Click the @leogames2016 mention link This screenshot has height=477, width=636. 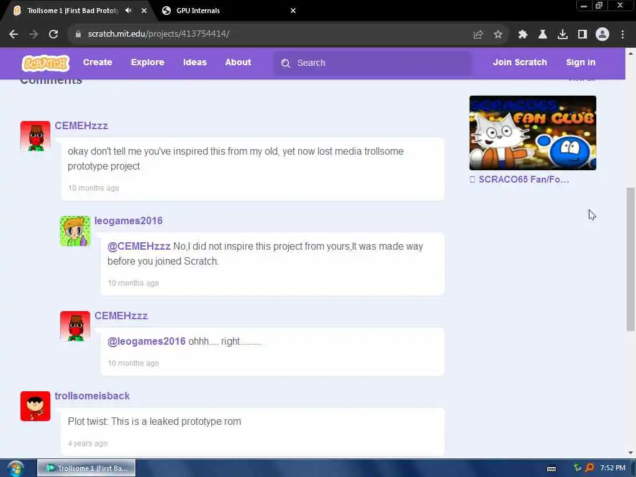tap(147, 341)
